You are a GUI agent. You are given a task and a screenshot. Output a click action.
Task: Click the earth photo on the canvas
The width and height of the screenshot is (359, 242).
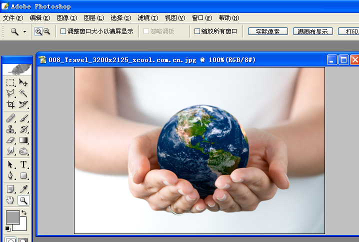tap(199, 150)
